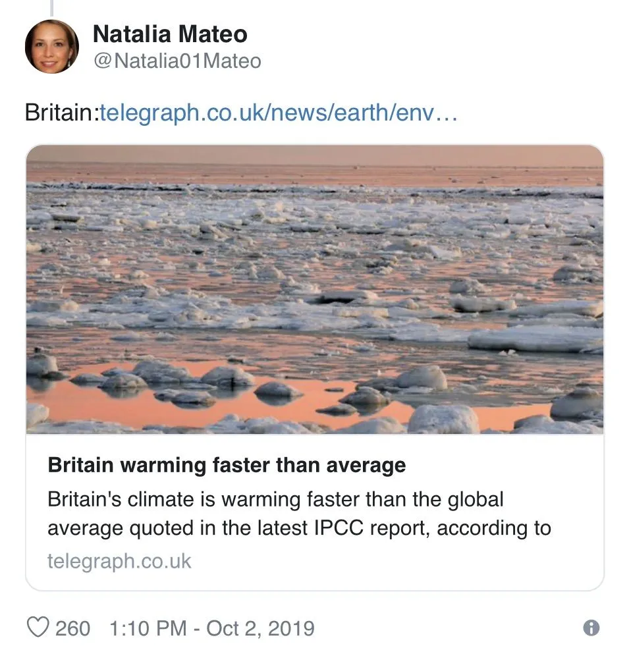The height and width of the screenshot is (652, 629).
Task: Click the "Oct 2, 2019" tweet date
Action: pos(260,628)
